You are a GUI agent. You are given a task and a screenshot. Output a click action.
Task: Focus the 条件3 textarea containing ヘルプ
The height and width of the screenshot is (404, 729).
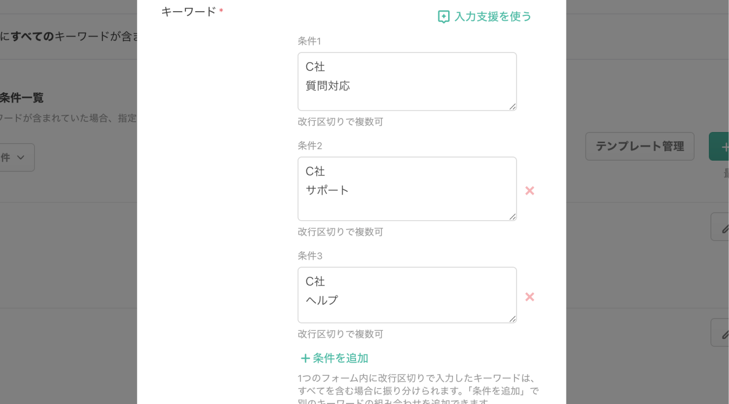click(407, 295)
